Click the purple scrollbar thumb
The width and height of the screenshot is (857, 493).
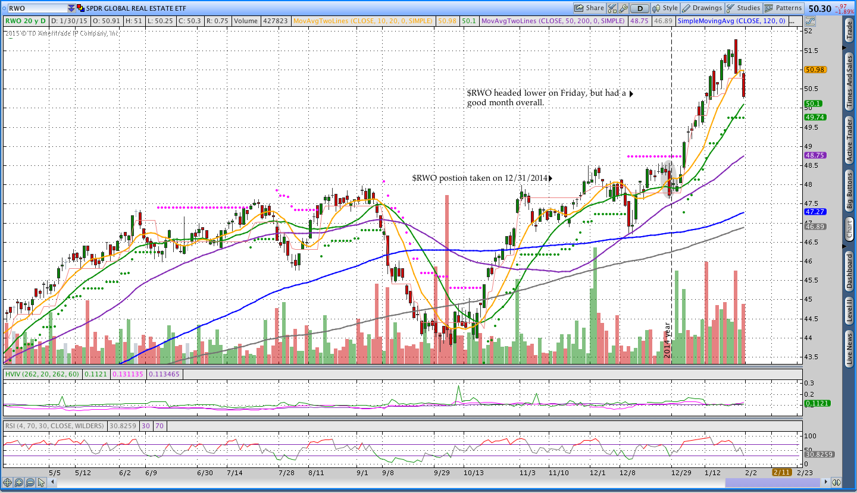coord(772,482)
